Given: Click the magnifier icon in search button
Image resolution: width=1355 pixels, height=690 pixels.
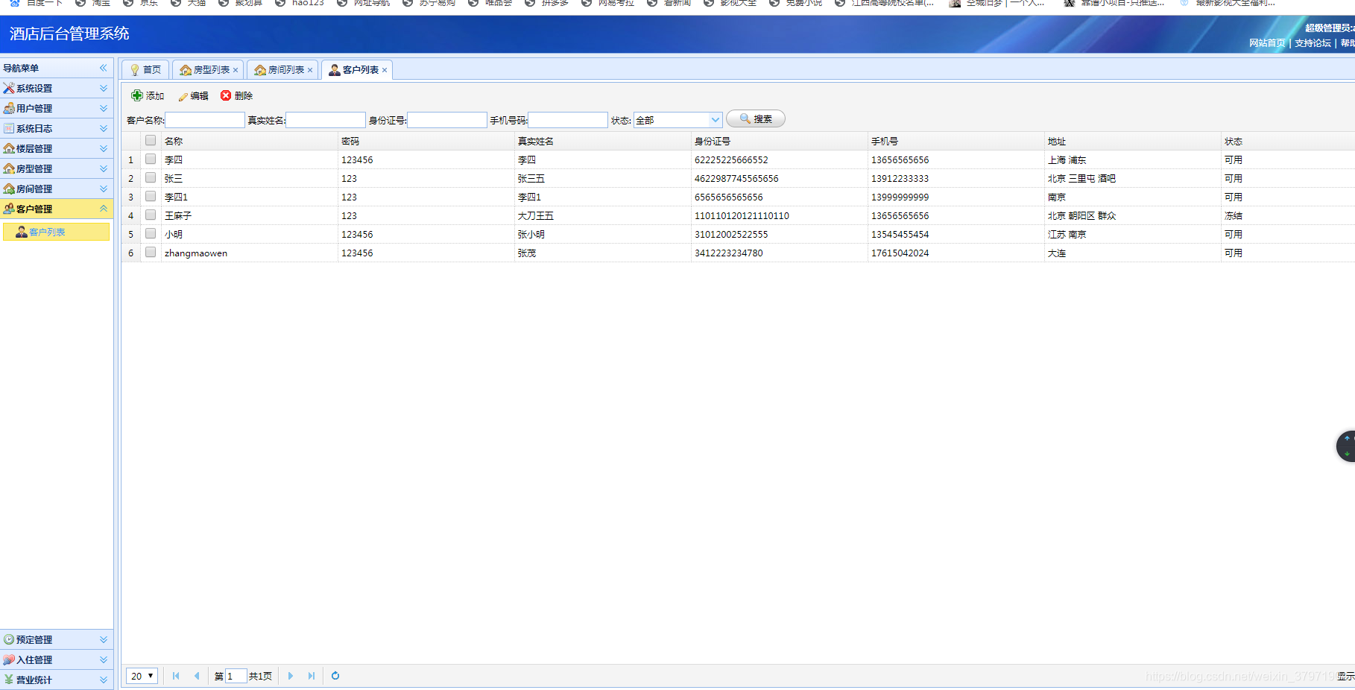Looking at the screenshot, I should pyautogui.click(x=745, y=118).
